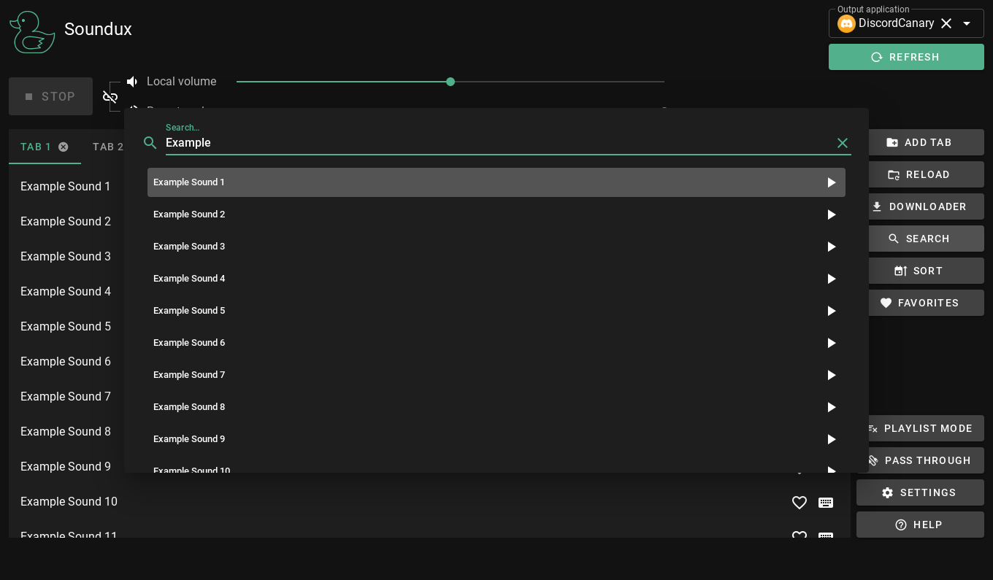Viewport: 993px width, 580px height.
Task: Select Example Sound 6 in Tab 1 list
Action: click(x=66, y=362)
